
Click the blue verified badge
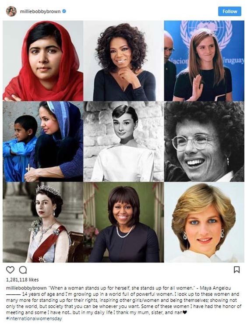pos(64,11)
